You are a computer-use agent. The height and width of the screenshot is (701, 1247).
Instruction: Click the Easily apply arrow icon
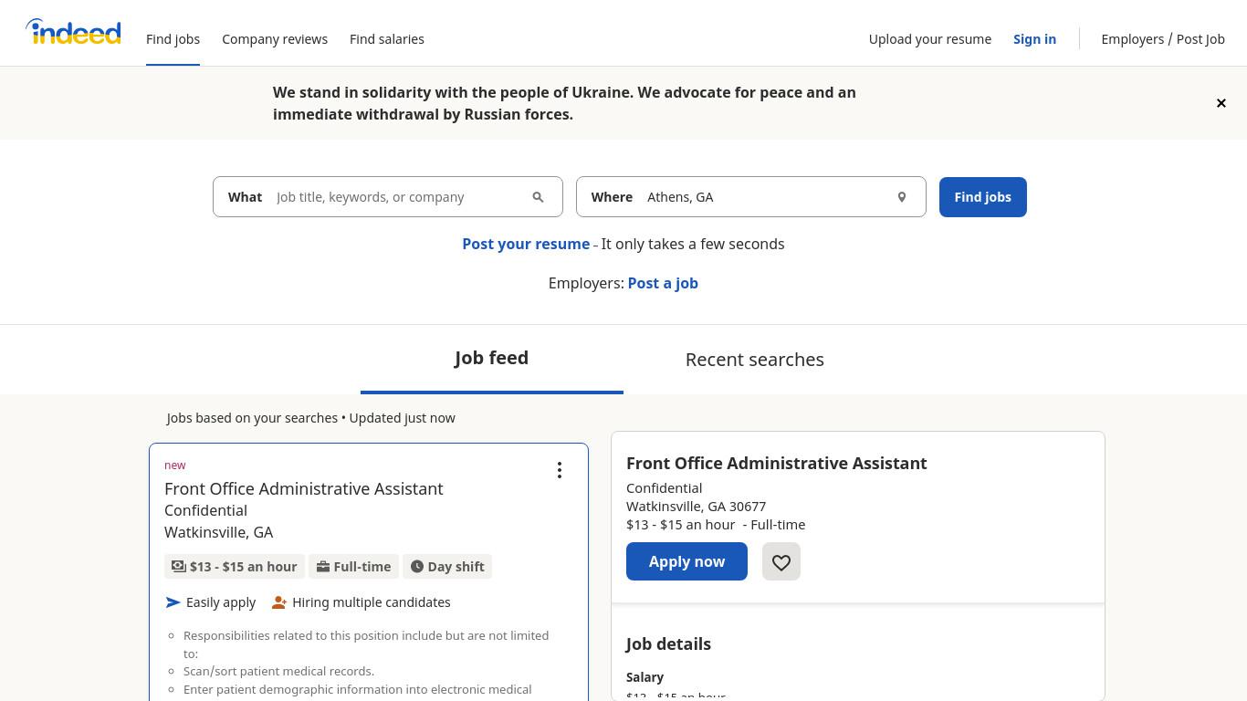click(x=173, y=602)
